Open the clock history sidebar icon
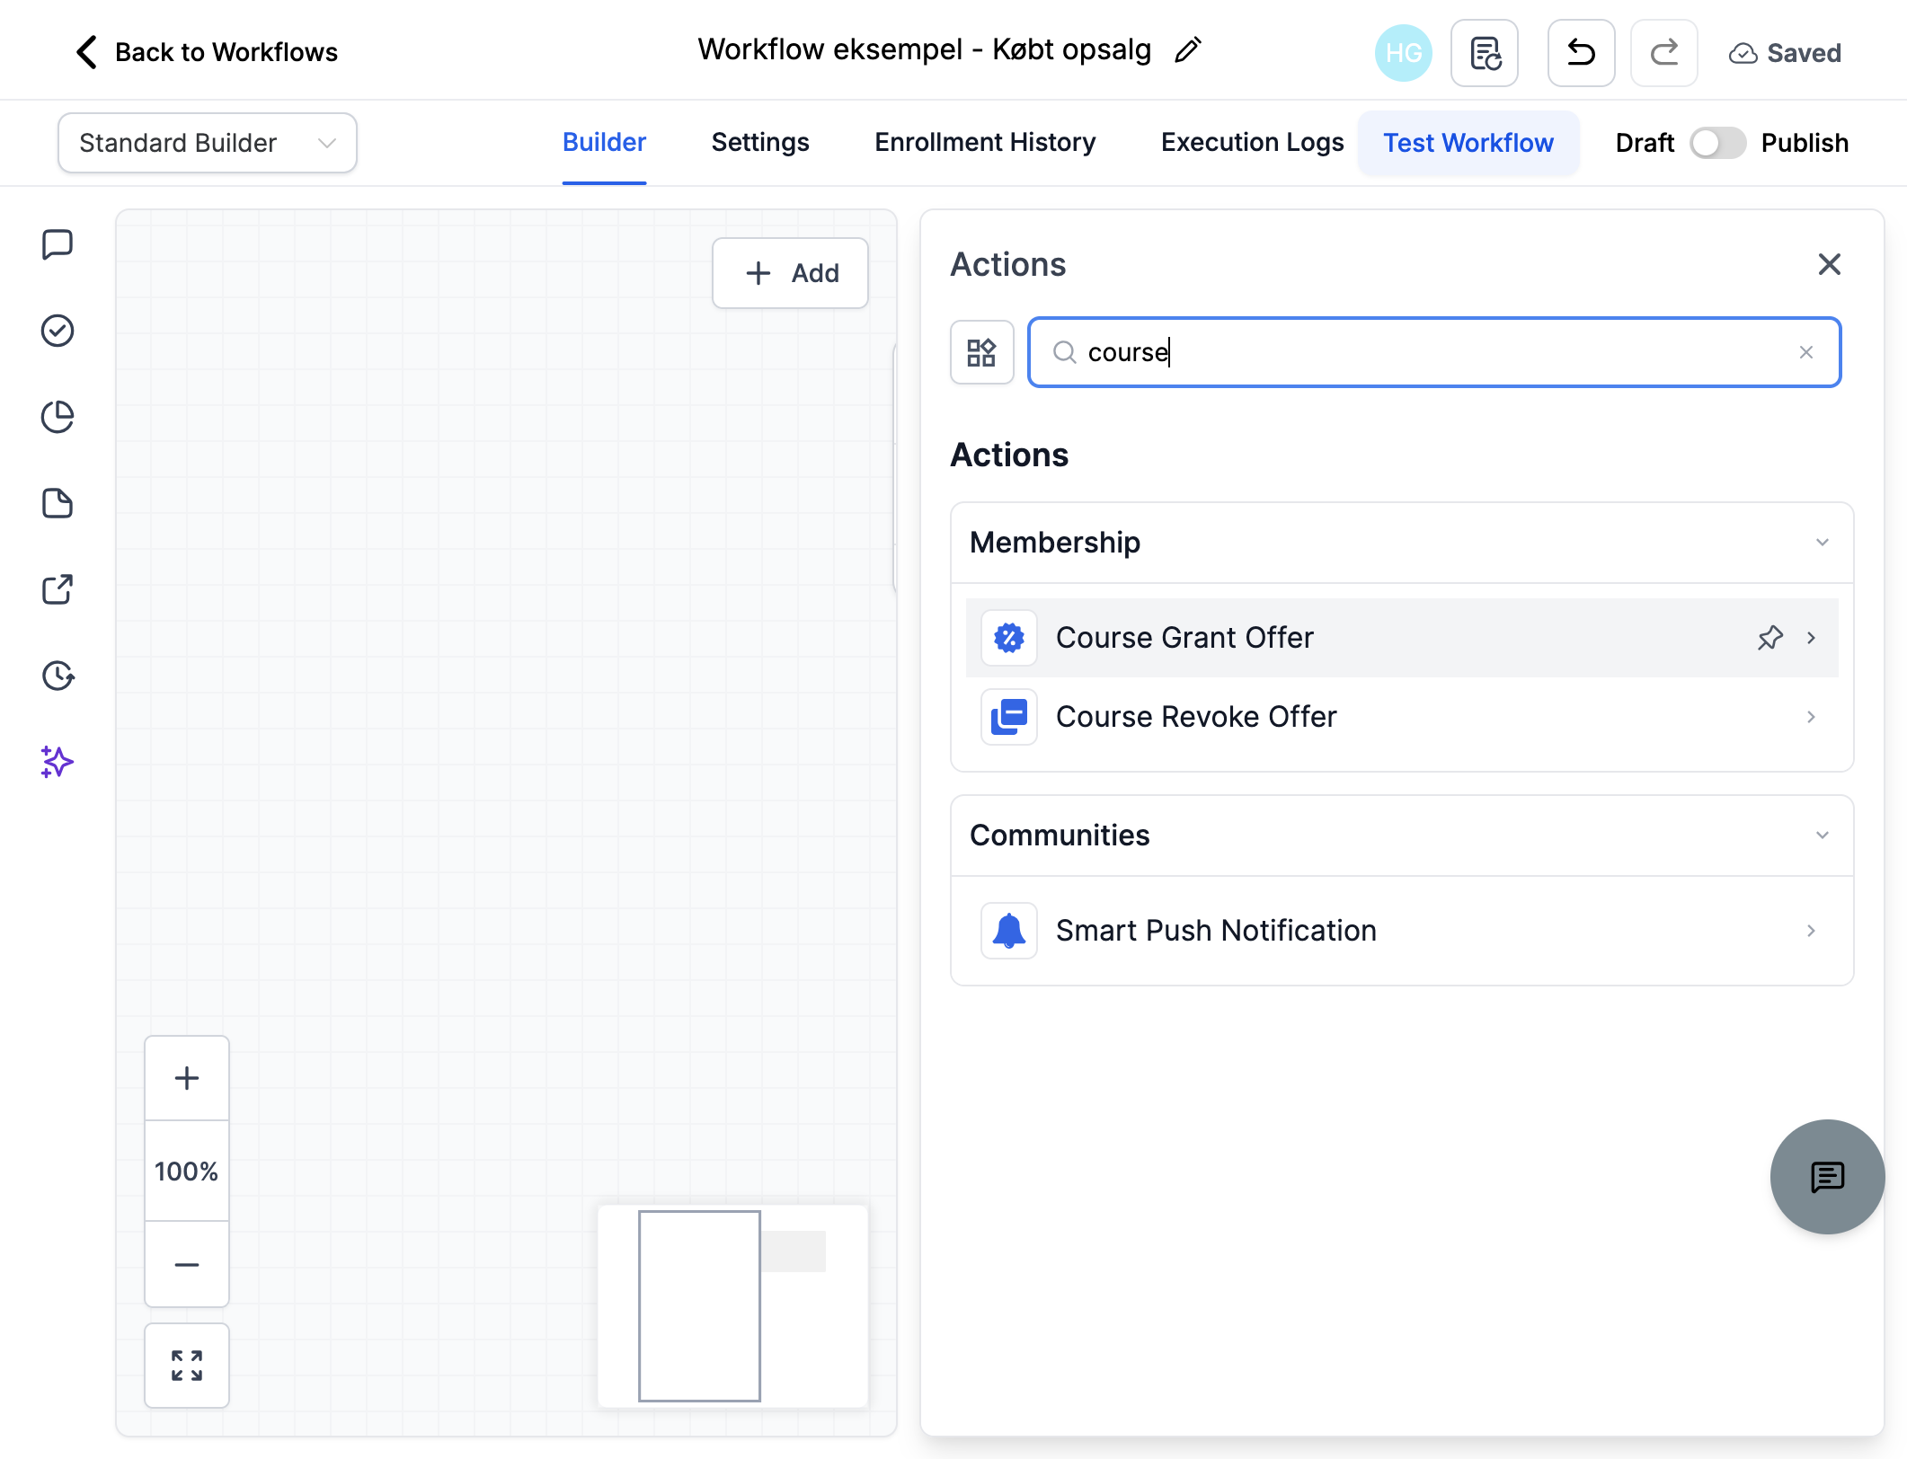The height and width of the screenshot is (1459, 1907). (58, 676)
